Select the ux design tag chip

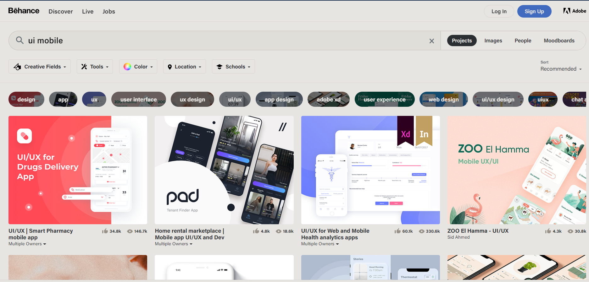[192, 99]
